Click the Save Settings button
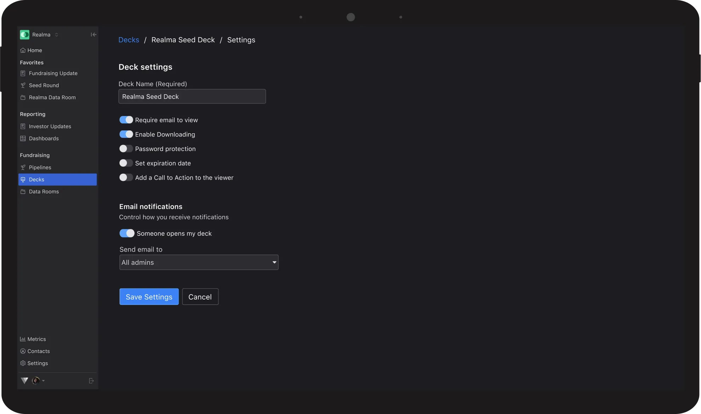The height and width of the screenshot is (414, 701). click(x=149, y=297)
